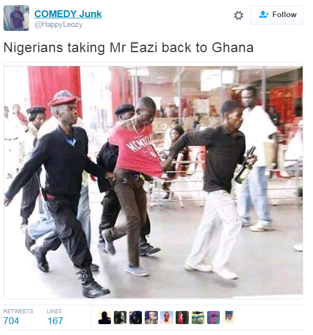This screenshot has width=313, height=335.
Task: Open the COMEDY Junk profile link
Action: pos(68,14)
